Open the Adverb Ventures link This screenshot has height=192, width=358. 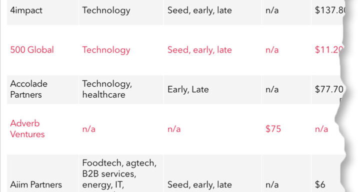click(x=27, y=129)
